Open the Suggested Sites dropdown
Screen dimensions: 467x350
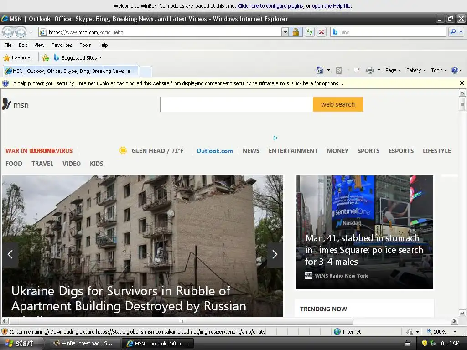(78, 58)
